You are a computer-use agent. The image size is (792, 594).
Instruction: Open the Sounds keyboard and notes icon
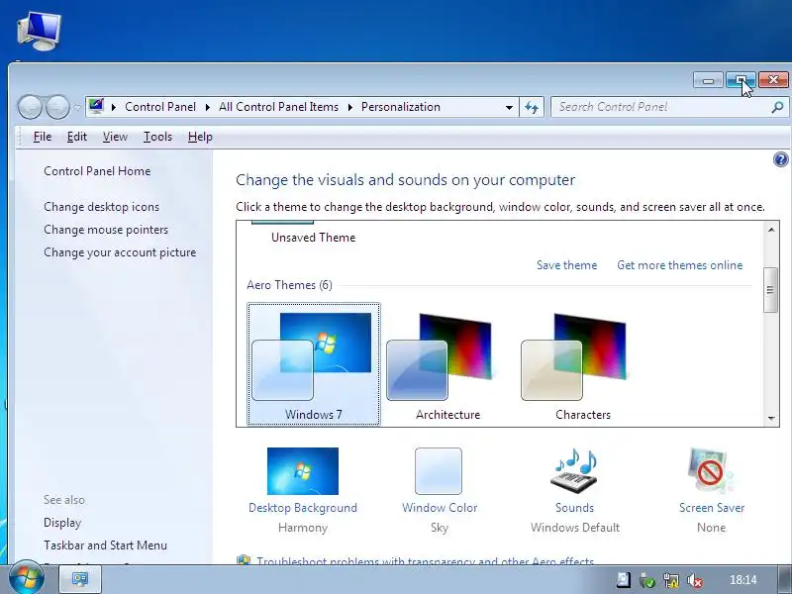575,471
